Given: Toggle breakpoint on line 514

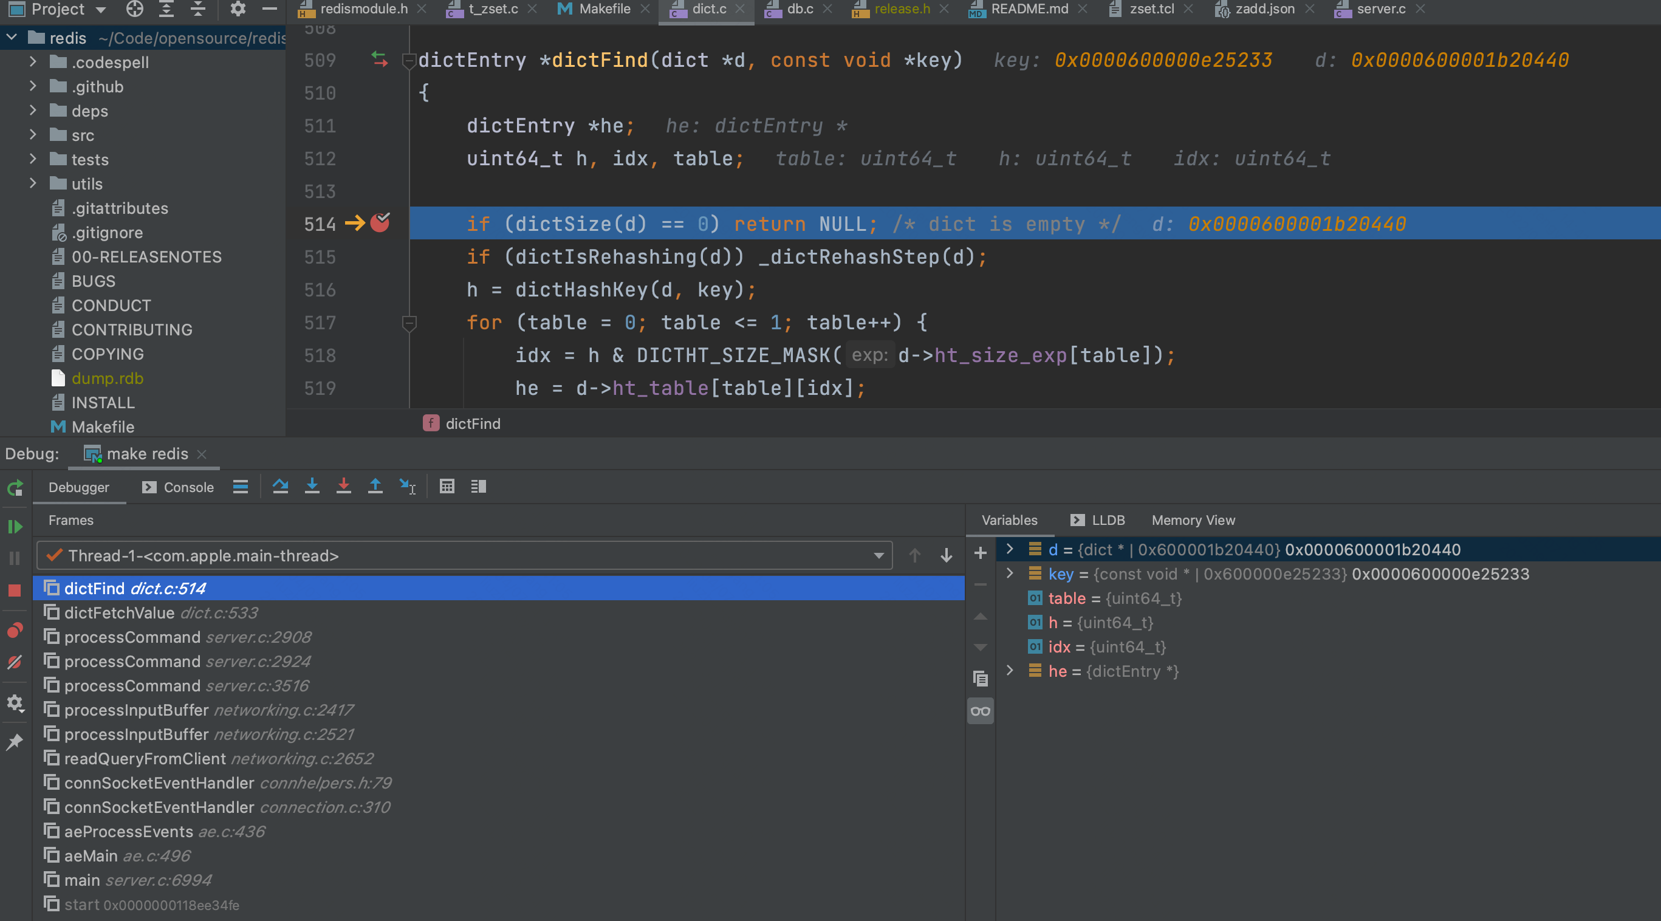Looking at the screenshot, I should pos(380,223).
